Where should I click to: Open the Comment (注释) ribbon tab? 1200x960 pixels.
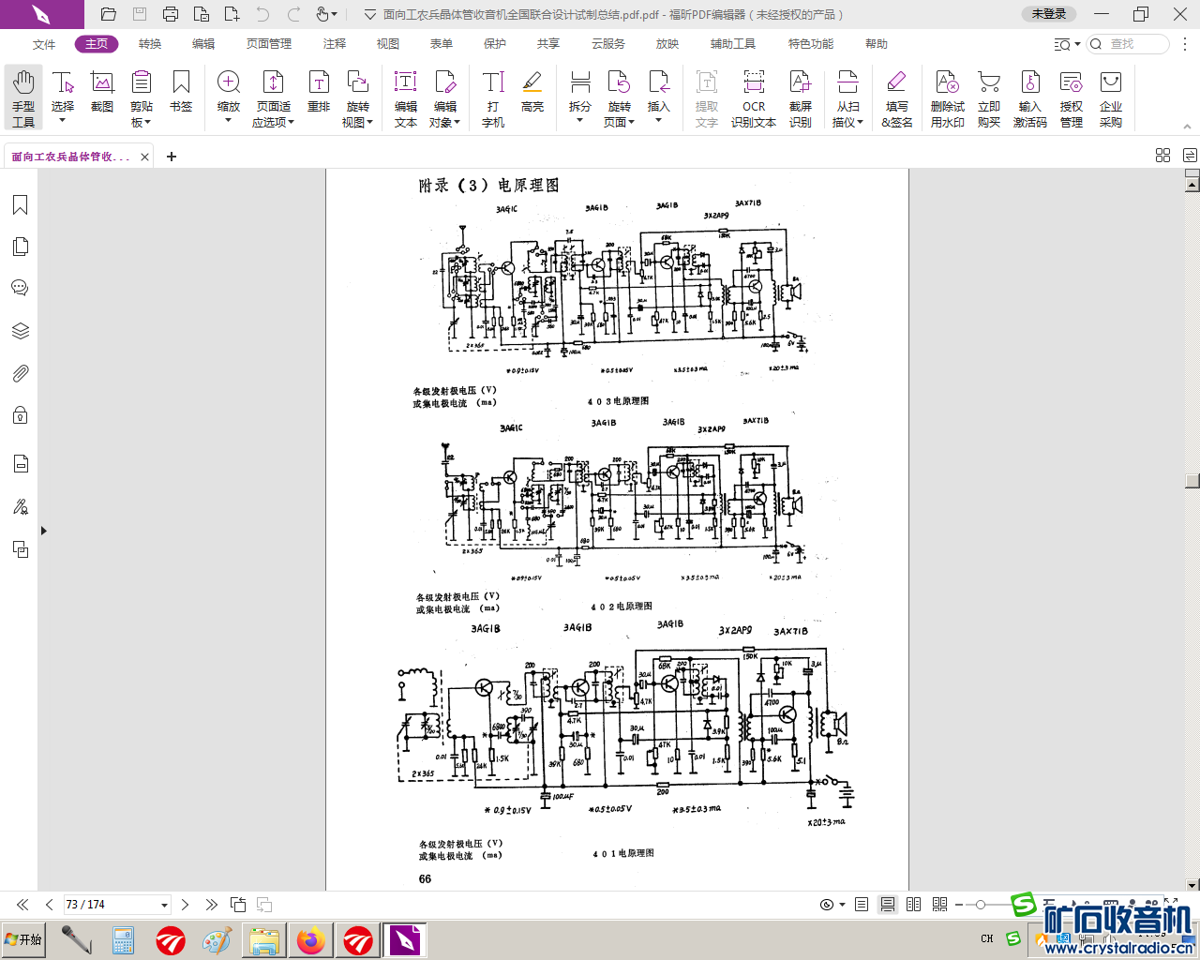coord(335,44)
